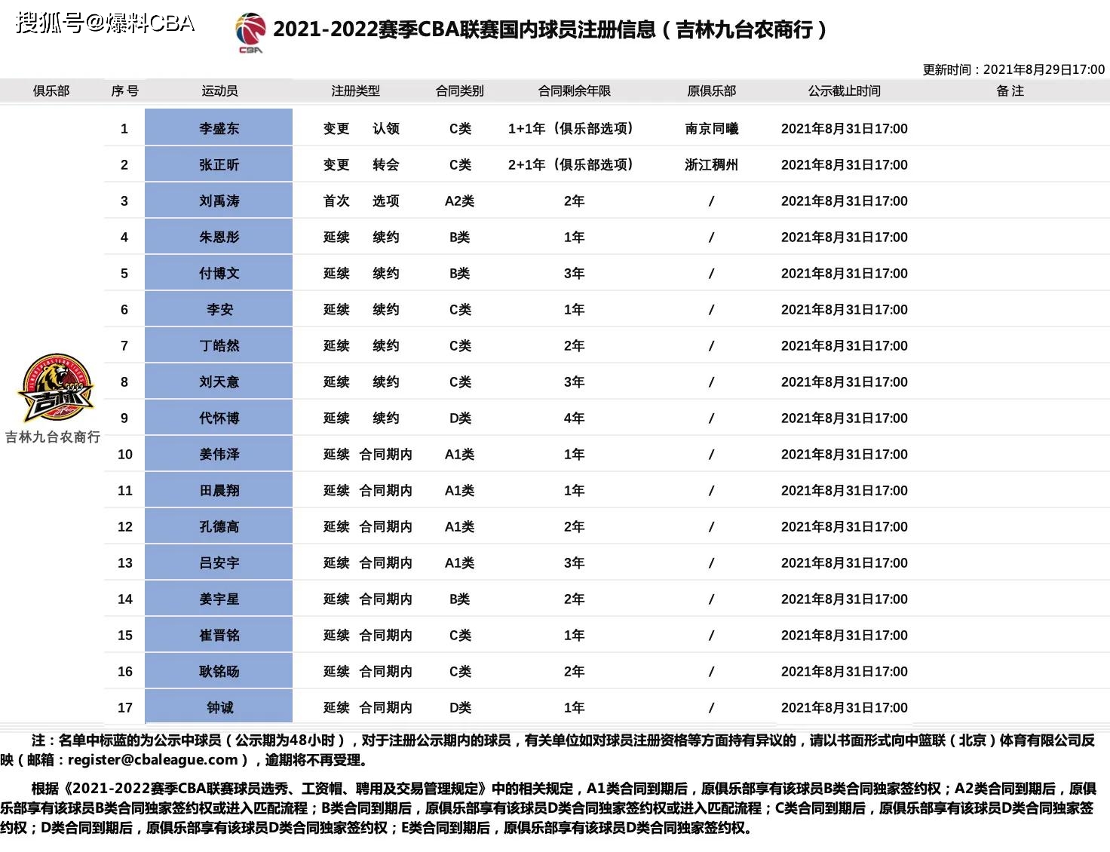The width and height of the screenshot is (1110, 852).
Task: Click 3年 contract years in 吕安宇 row
Action: (x=575, y=563)
